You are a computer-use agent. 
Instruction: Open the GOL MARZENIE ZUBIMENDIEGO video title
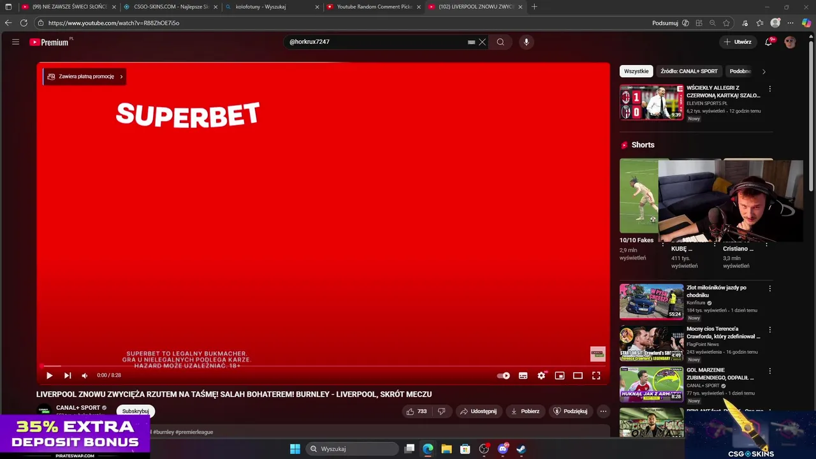[720, 374]
